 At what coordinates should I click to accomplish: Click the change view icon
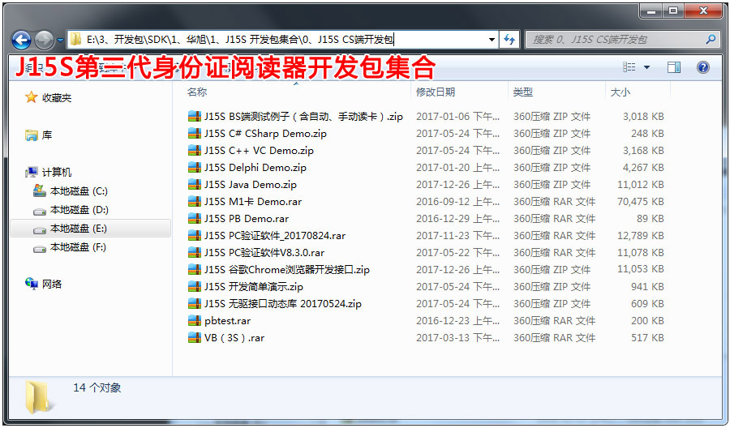pyautogui.click(x=629, y=67)
